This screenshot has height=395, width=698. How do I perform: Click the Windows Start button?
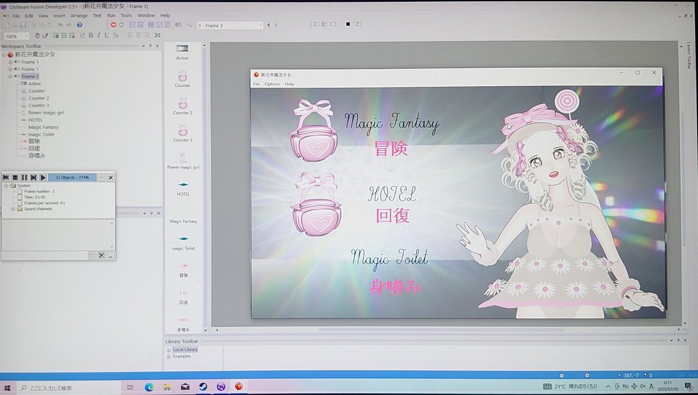[8, 387]
